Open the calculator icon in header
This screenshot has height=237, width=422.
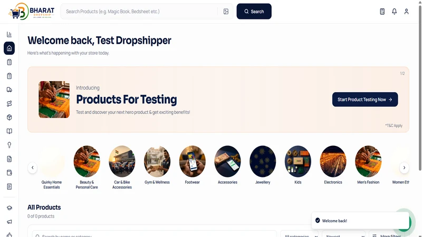tap(382, 12)
